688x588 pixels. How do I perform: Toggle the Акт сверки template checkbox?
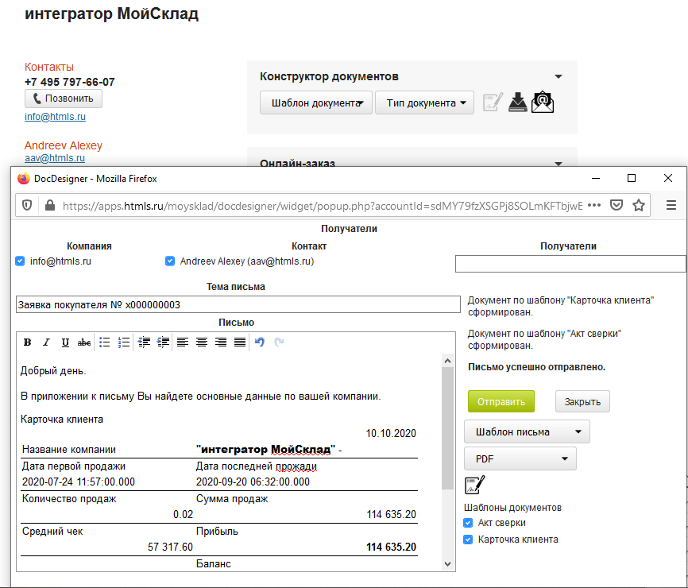tap(469, 523)
